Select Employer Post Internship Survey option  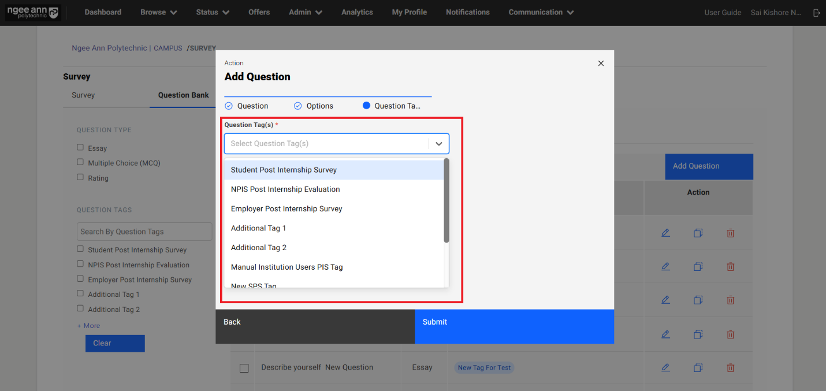(287, 209)
